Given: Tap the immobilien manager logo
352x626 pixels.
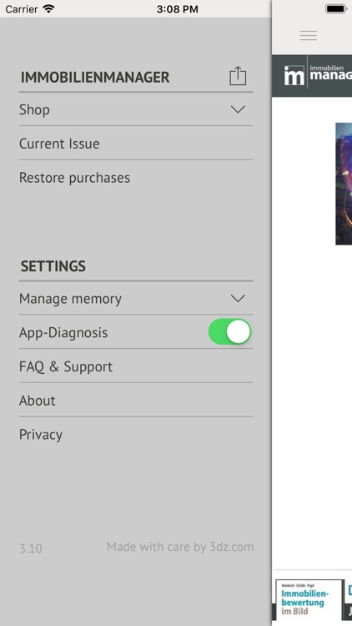Looking at the screenshot, I should coord(318,75).
